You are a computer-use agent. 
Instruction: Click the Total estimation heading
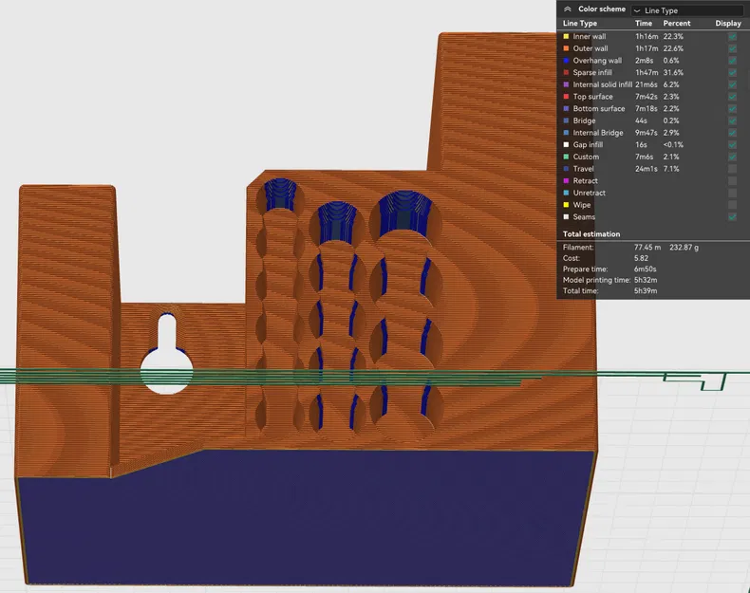click(x=591, y=234)
